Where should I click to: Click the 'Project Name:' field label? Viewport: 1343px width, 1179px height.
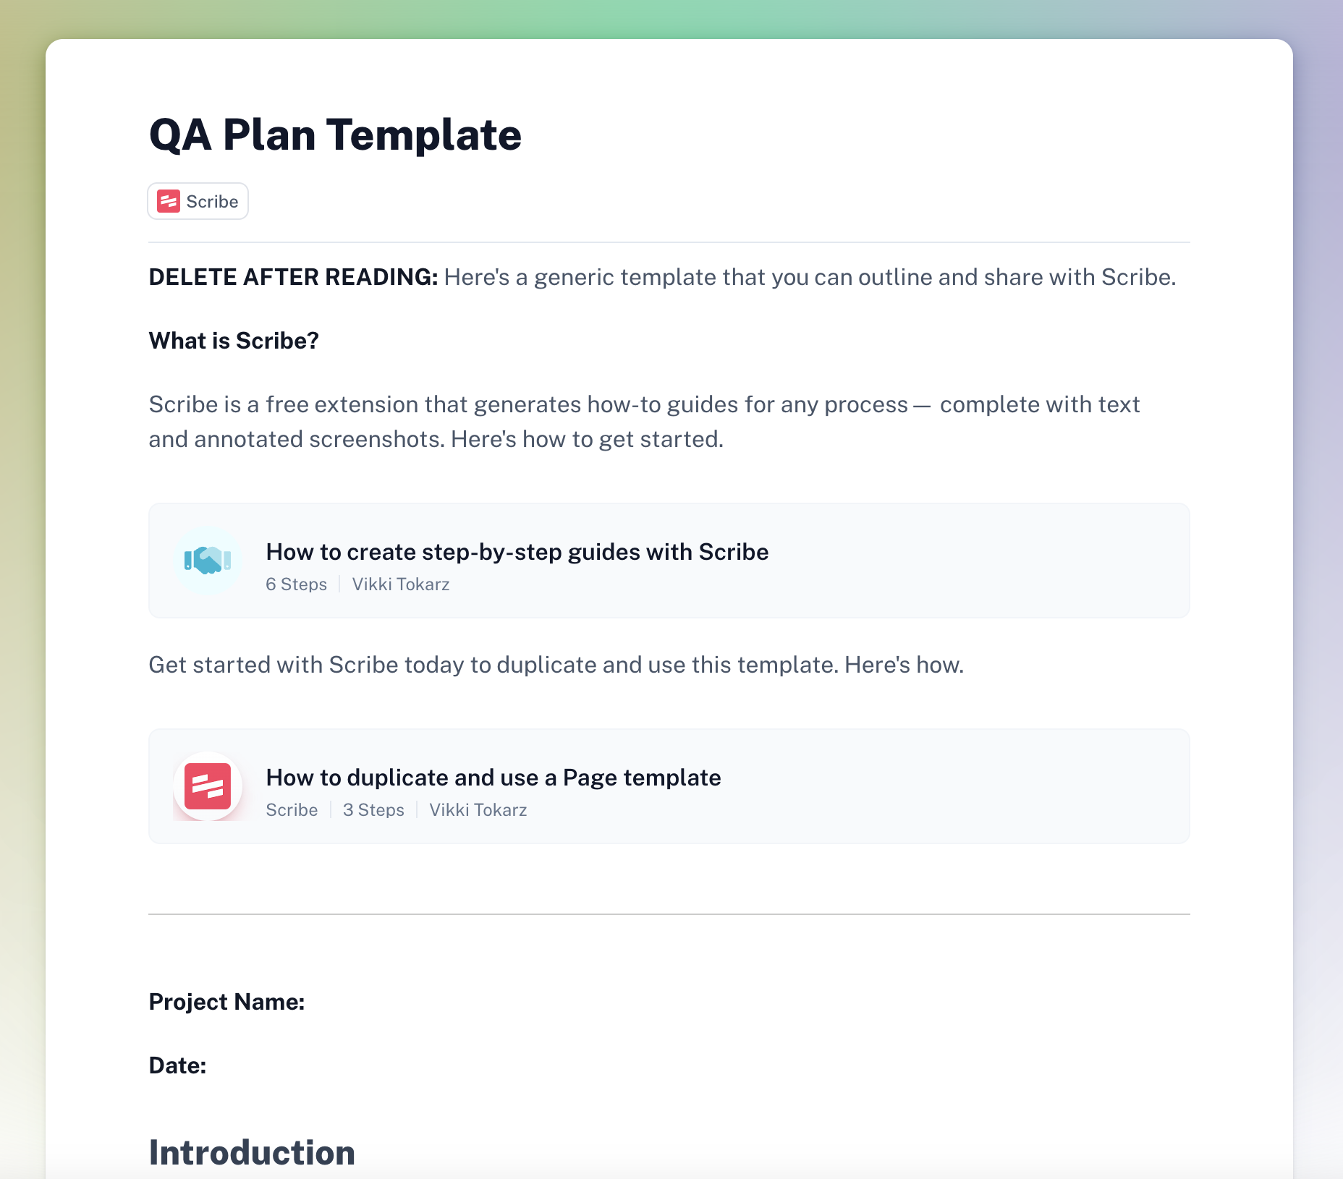tap(226, 1002)
